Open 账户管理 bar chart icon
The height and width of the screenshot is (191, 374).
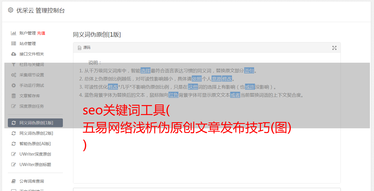click(14, 33)
